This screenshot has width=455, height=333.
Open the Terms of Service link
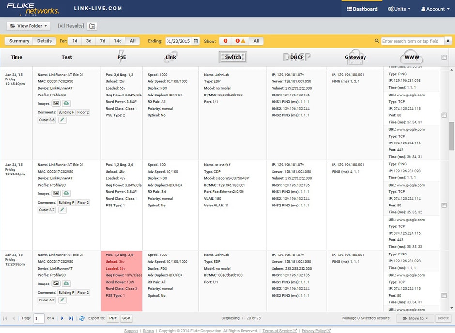[x=277, y=330]
